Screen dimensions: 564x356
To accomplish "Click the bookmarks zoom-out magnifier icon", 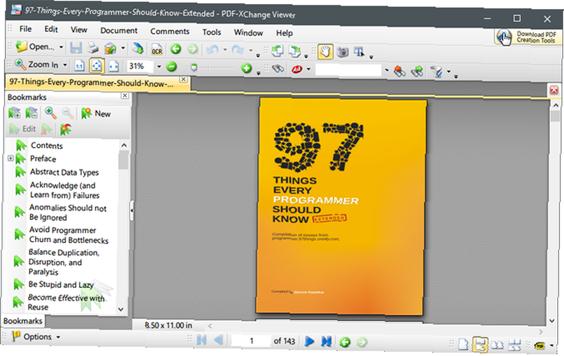I will click(67, 114).
